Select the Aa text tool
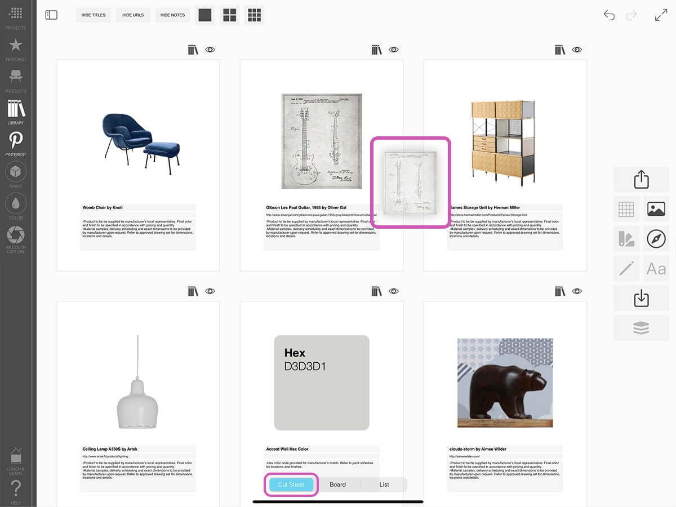 pos(656,269)
